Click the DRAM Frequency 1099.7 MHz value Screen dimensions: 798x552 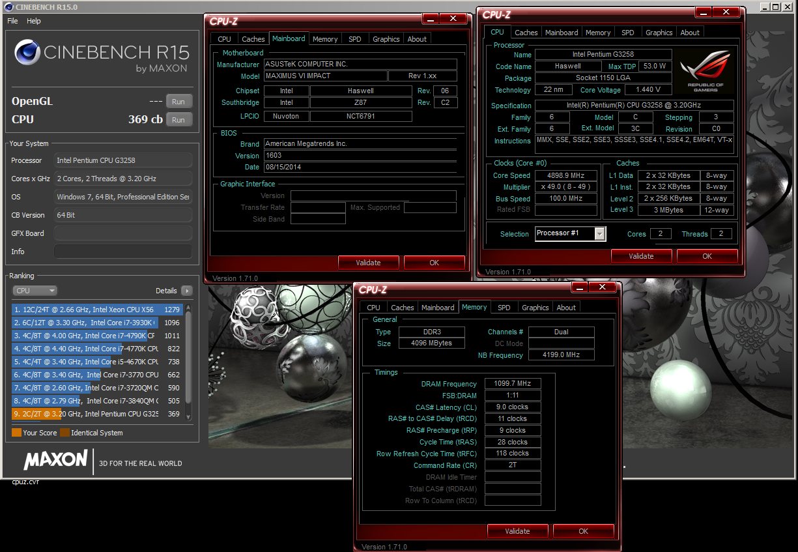point(513,384)
